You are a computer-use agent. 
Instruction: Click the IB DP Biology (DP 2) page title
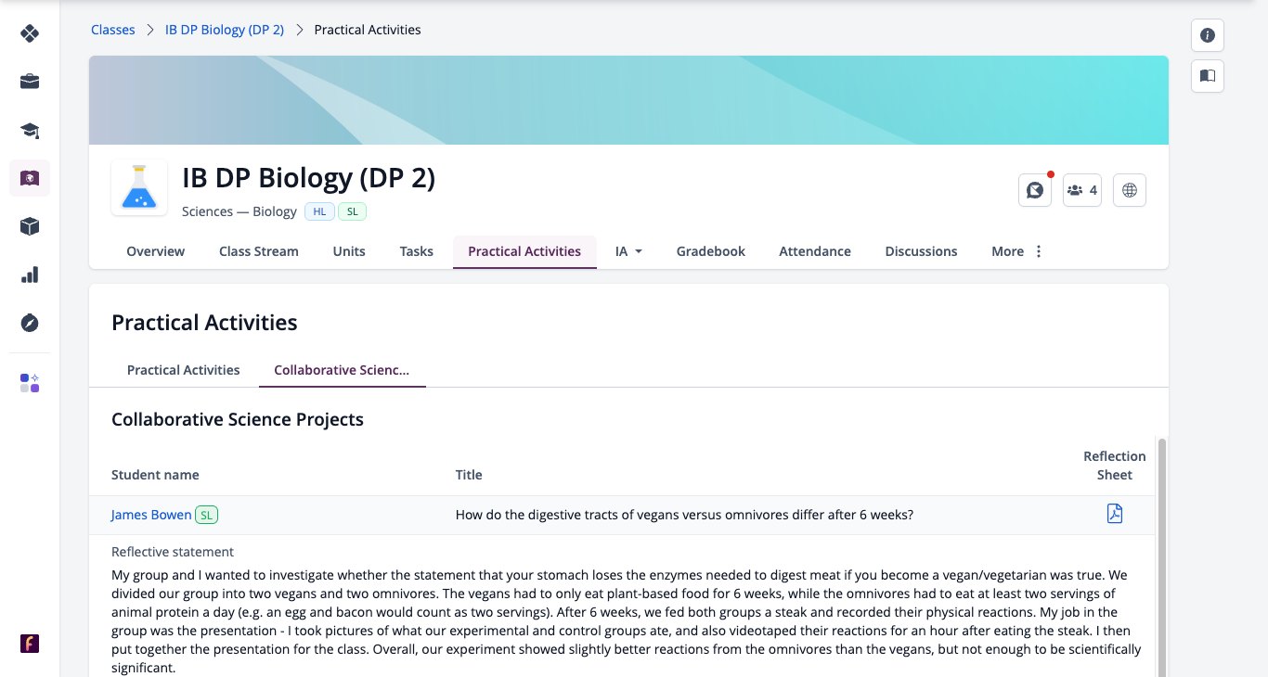point(309,177)
